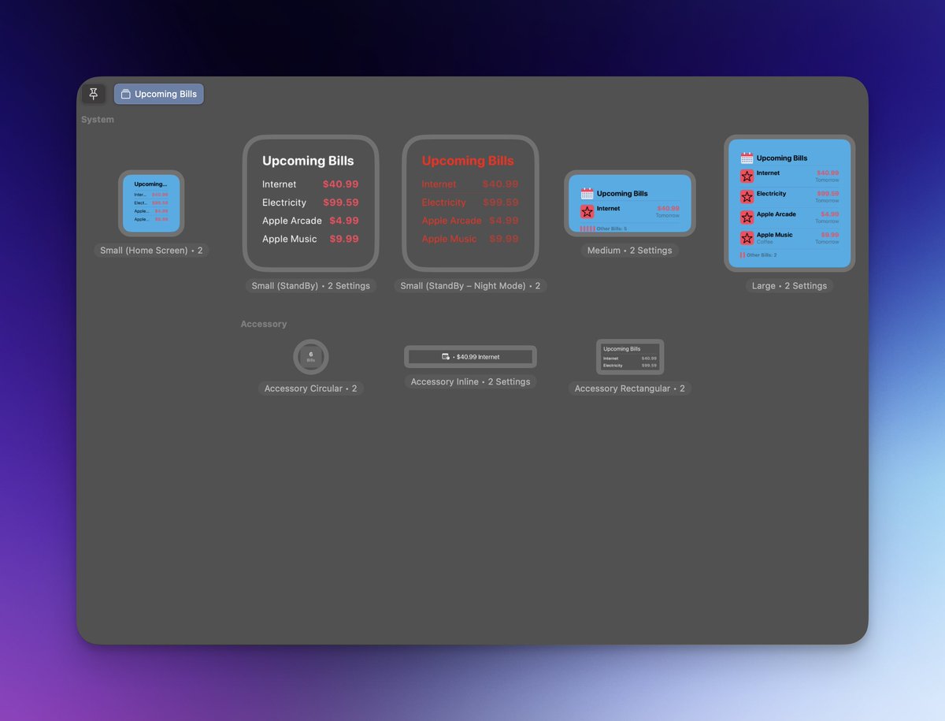Click the star icon beside Electricity in Large widget
This screenshot has height=721, width=945.
[x=746, y=195]
